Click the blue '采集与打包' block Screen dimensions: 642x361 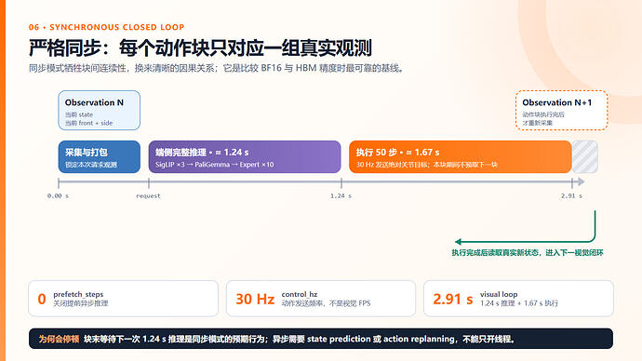99,156
